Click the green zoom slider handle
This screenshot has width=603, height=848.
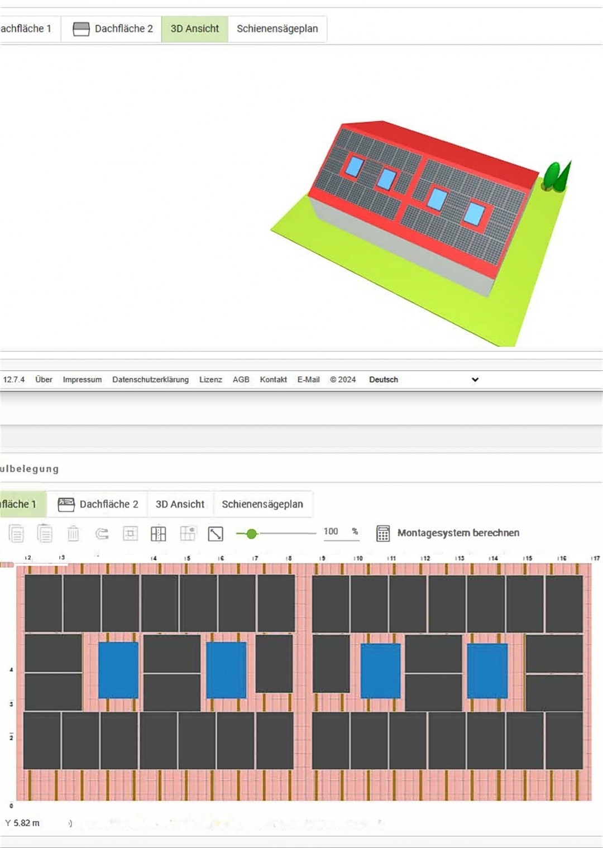(252, 534)
